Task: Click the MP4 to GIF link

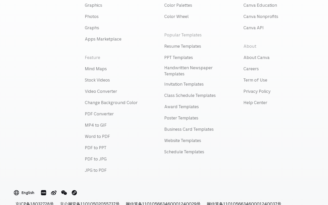Action: (x=96, y=125)
